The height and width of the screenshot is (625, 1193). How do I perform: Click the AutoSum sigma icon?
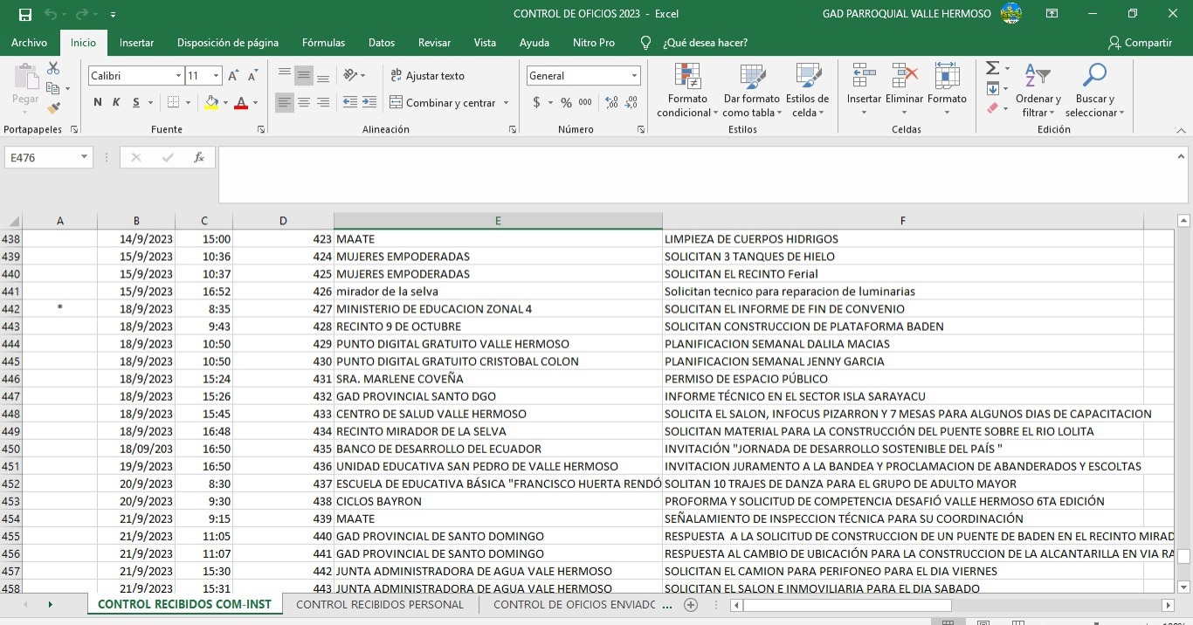coord(992,68)
